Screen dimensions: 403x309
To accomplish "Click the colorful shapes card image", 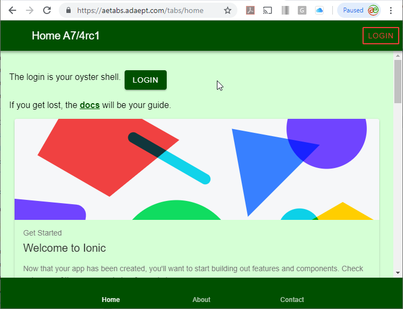I will (197, 169).
